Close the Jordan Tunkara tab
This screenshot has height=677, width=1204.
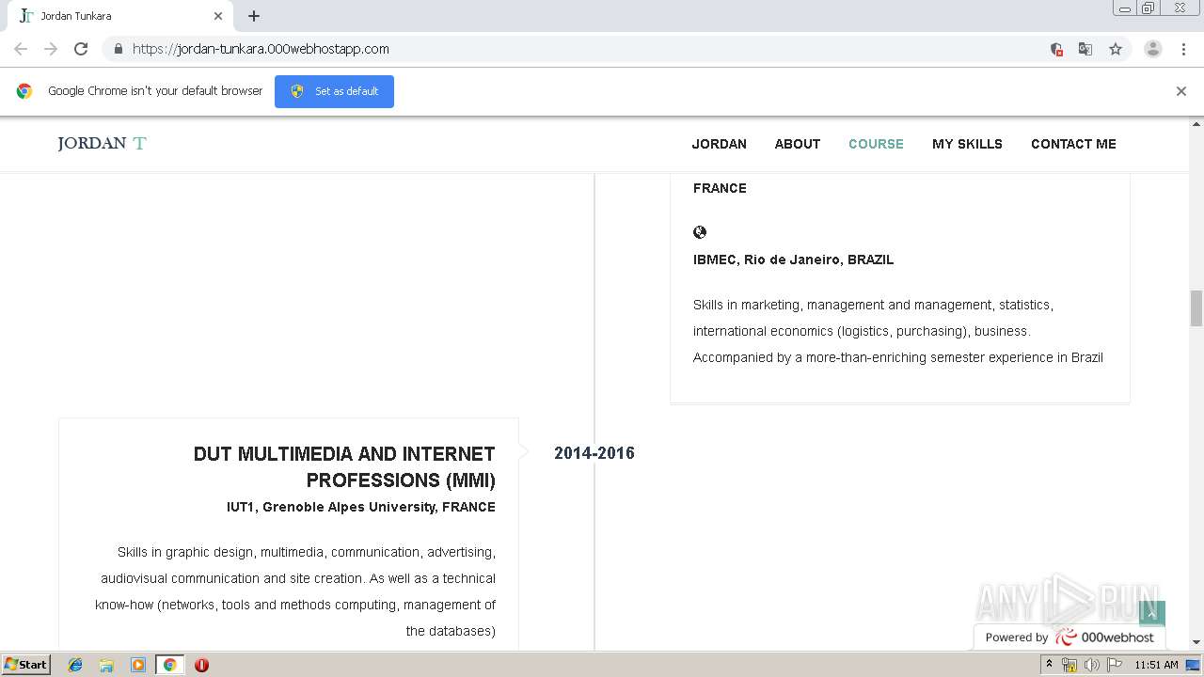(x=218, y=16)
